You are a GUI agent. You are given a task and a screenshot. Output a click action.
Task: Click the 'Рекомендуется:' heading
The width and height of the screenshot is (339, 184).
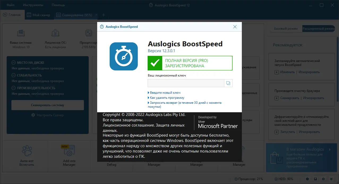coord(288,45)
